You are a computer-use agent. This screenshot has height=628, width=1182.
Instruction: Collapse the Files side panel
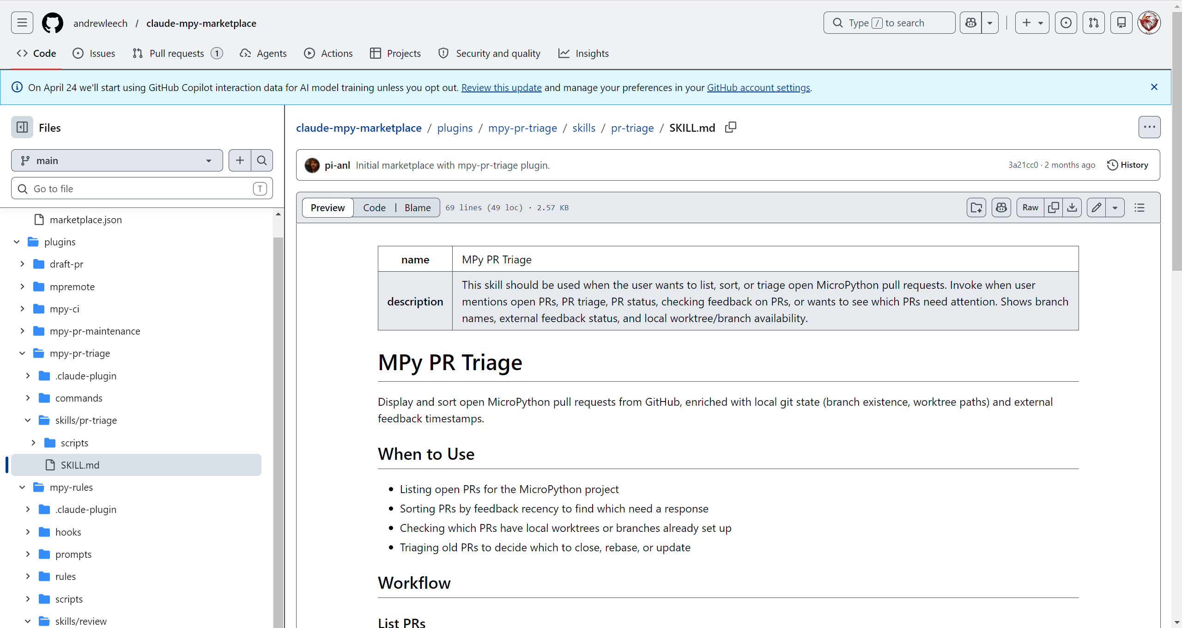point(22,127)
